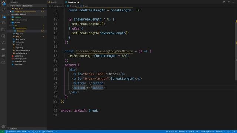The width and height of the screenshot is (237, 133).
Task: Switch to the App.js editor tab
Action: 54,2
